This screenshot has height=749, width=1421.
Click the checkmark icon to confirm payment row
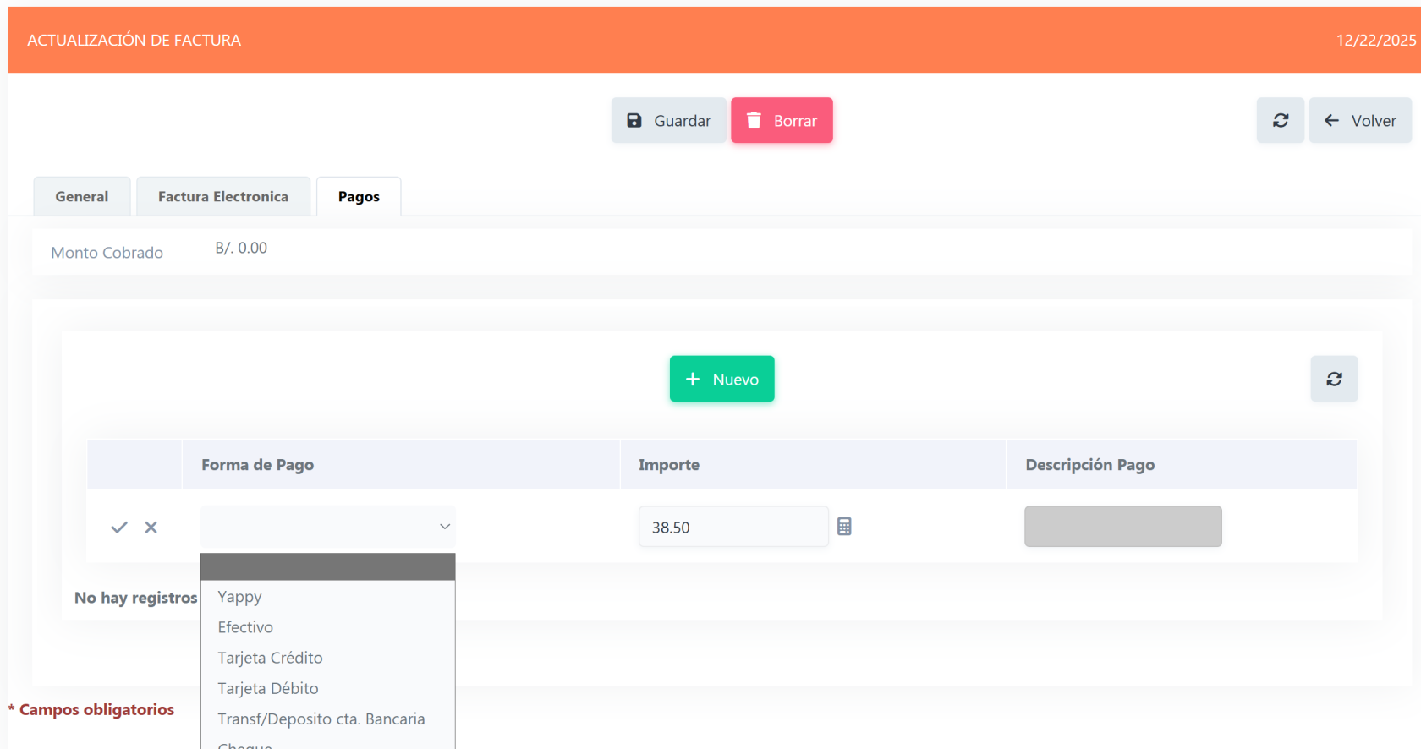119,528
